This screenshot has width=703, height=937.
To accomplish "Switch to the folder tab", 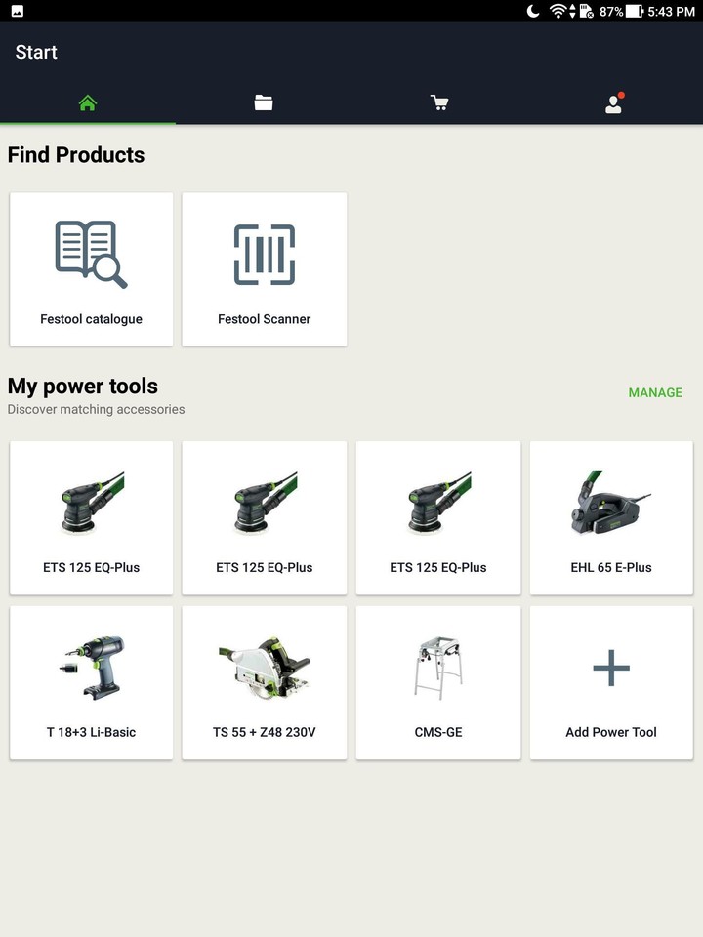I will coord(264,103).
